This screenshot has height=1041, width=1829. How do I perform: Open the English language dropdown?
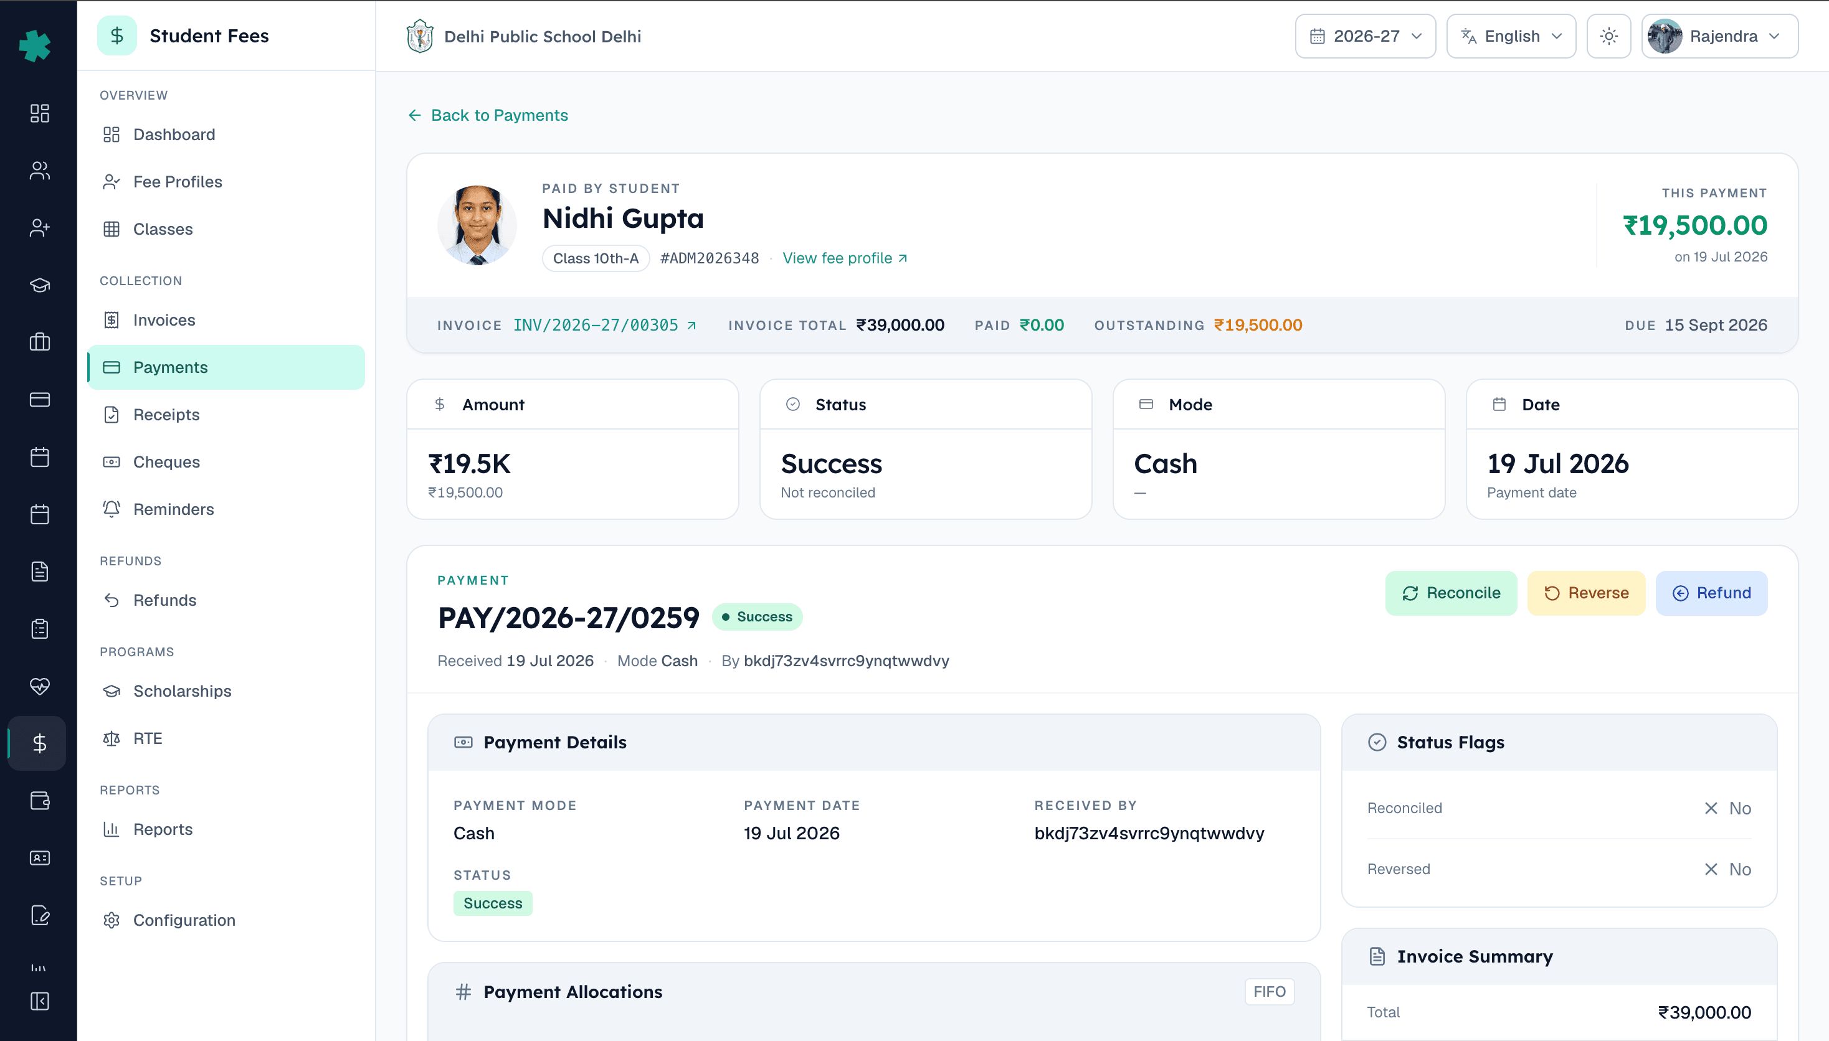1511,35
